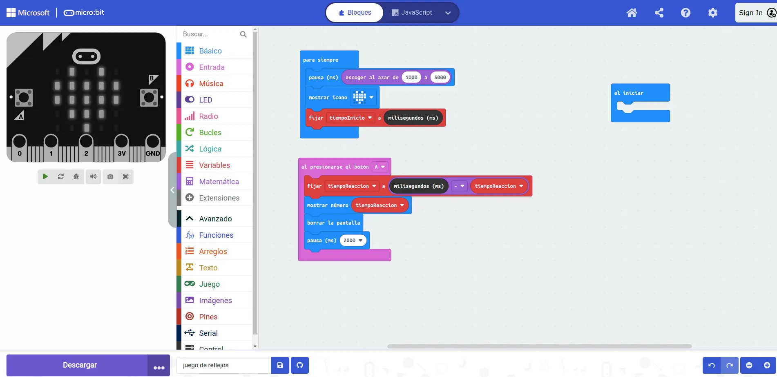
Task: Collapse the Avanzado category section
Action: (215, 219)
